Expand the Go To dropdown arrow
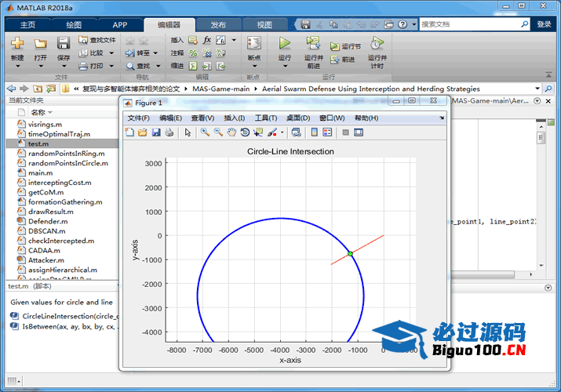Screen dimensions: 561x392 pyautogui.click(x=155, y=53)
